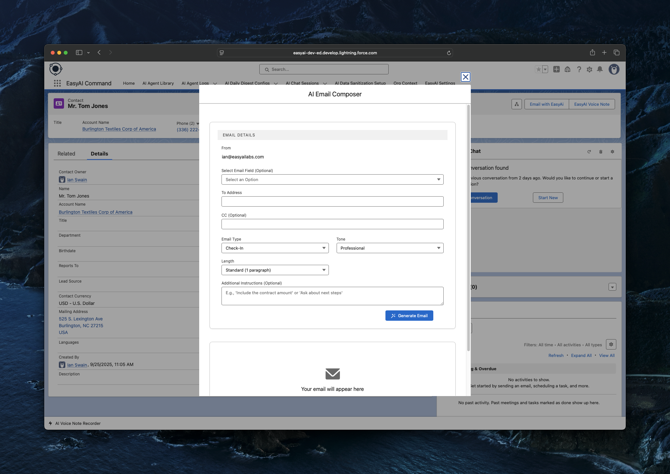Open the Length Standard paragraph dropdown

point(275,270)
